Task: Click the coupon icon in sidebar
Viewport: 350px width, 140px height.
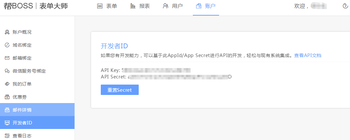Action: point(7,97)
